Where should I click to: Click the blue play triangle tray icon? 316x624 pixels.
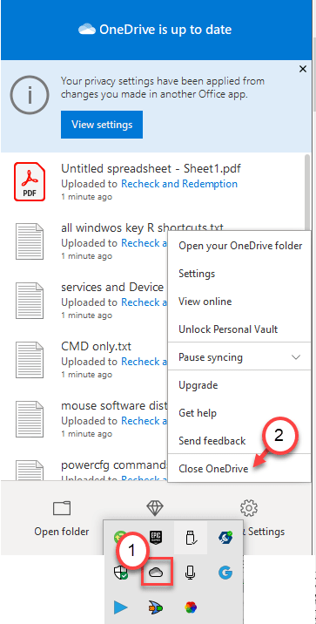121,607
